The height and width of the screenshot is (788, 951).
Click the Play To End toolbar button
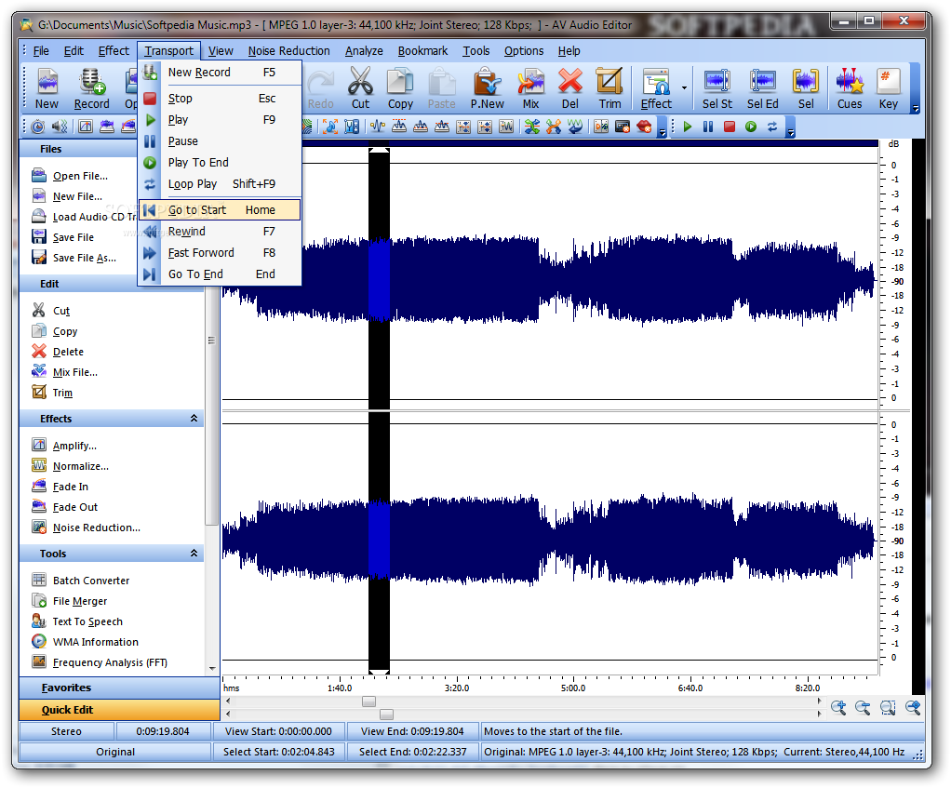[751, 127]
